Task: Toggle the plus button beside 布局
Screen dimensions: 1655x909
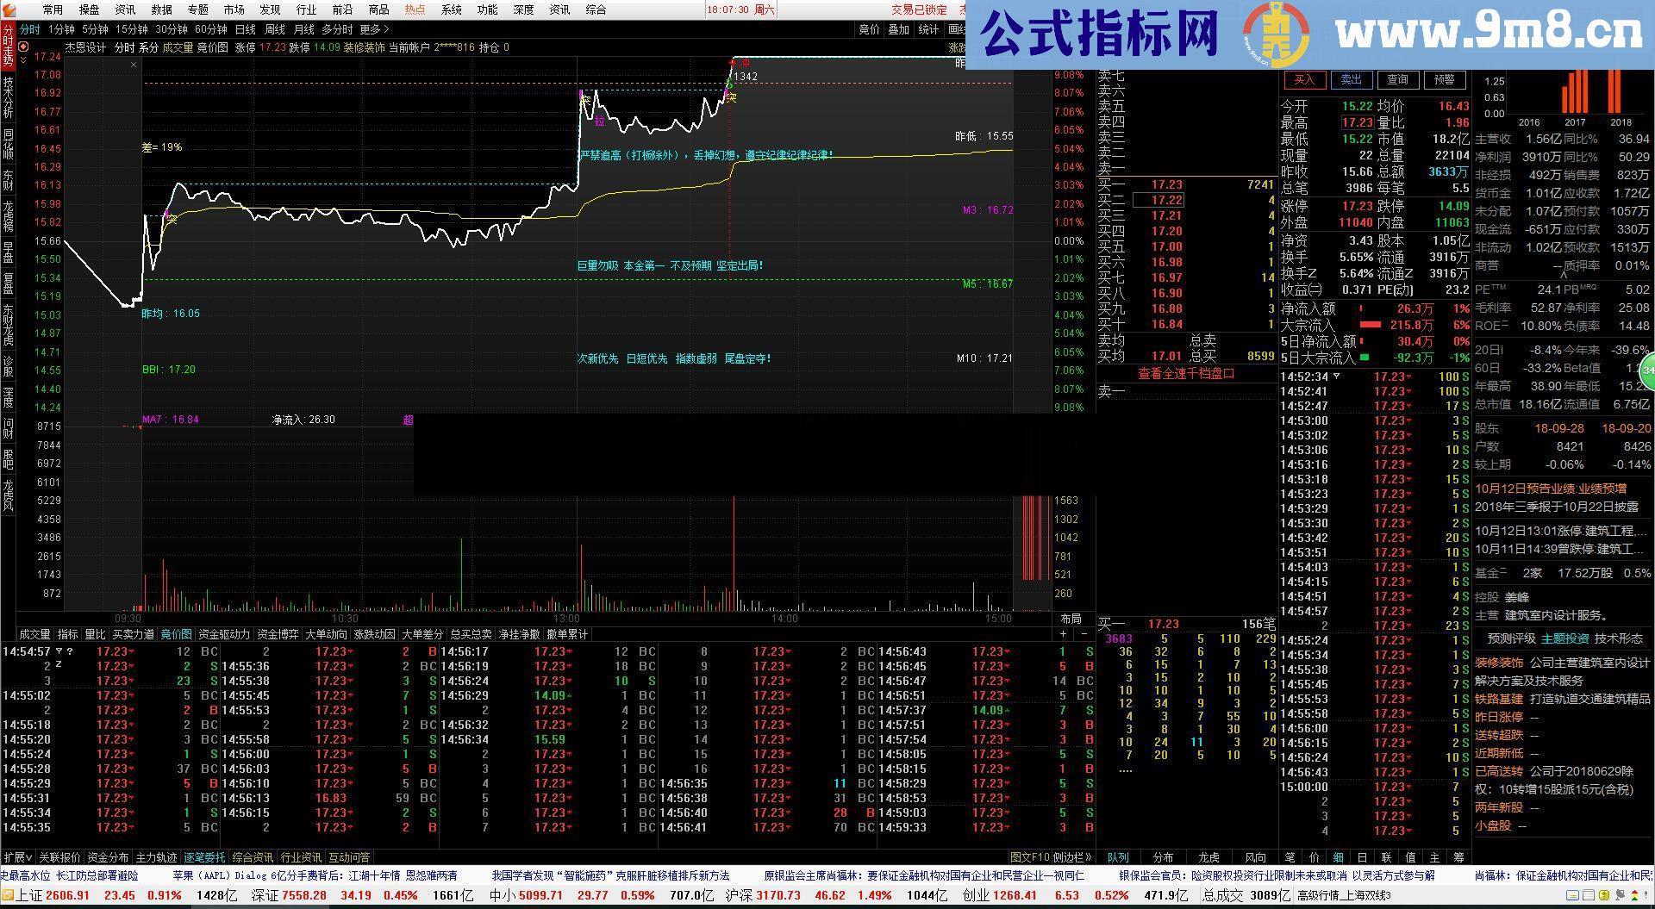Action: 1064,634
